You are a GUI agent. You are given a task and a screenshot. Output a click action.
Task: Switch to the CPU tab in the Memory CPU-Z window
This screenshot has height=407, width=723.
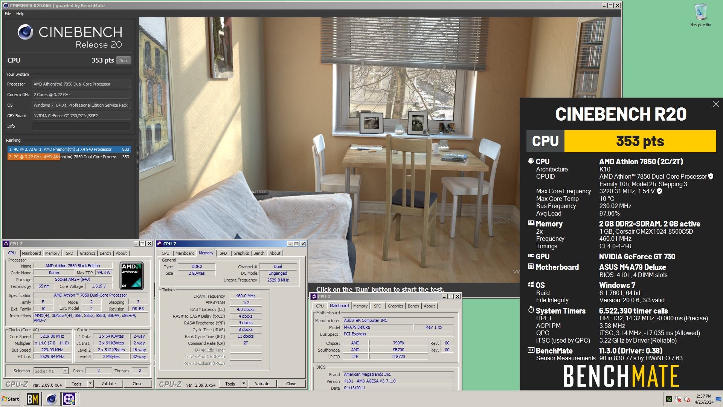click(x=166, y=253)
